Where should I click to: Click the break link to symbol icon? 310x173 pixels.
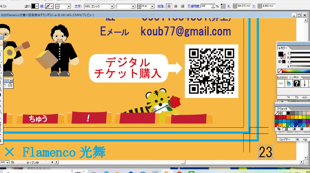(x=305, y=97)
